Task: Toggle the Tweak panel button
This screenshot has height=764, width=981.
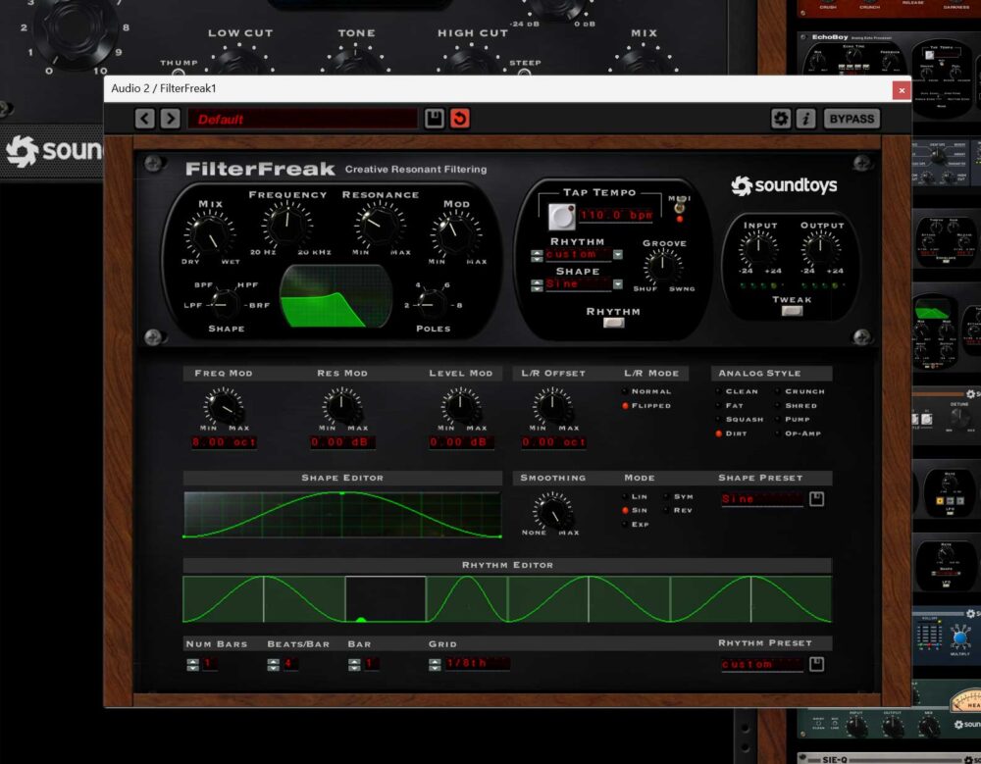Action: [x=792, y=310]
